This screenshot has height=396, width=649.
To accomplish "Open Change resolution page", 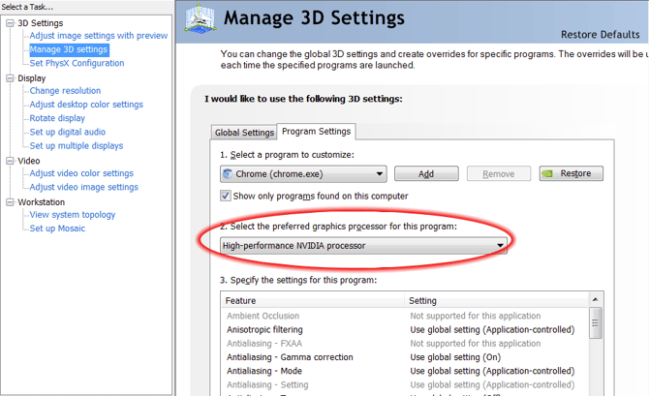I will click(x=65, y=91).
